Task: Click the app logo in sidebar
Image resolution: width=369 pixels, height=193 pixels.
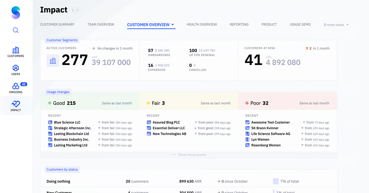Action: [16, 13]
